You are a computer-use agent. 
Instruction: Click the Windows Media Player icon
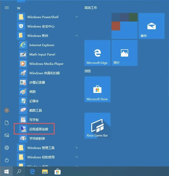[23, 64]
